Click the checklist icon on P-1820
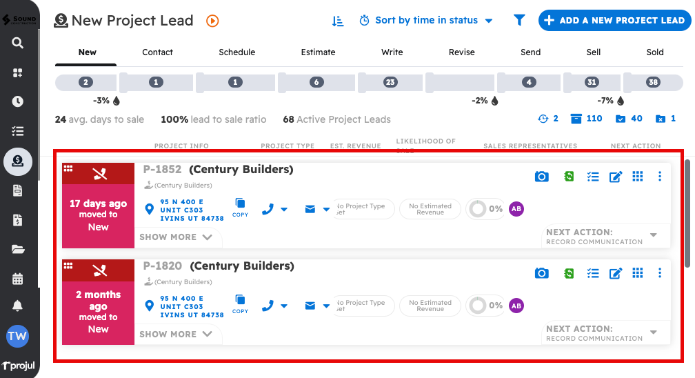Image resolution: width=695 pixels, height=378 pixels. click(592, 273)
